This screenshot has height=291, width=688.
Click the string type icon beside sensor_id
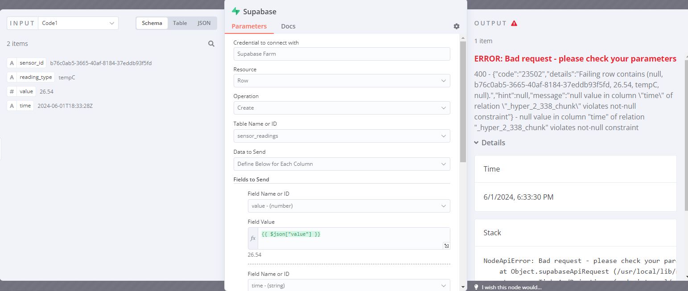12,63
